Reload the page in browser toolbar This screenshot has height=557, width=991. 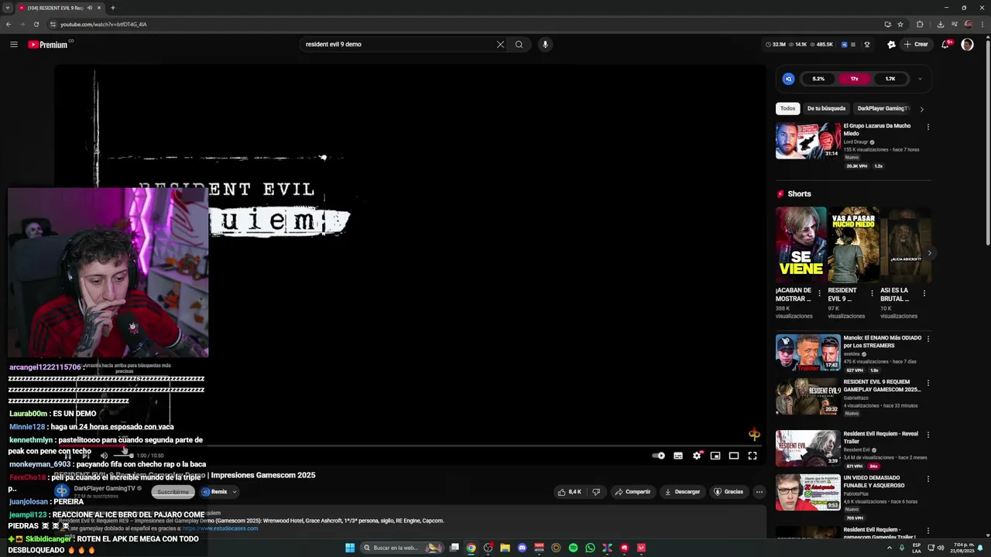coord(36,24)
